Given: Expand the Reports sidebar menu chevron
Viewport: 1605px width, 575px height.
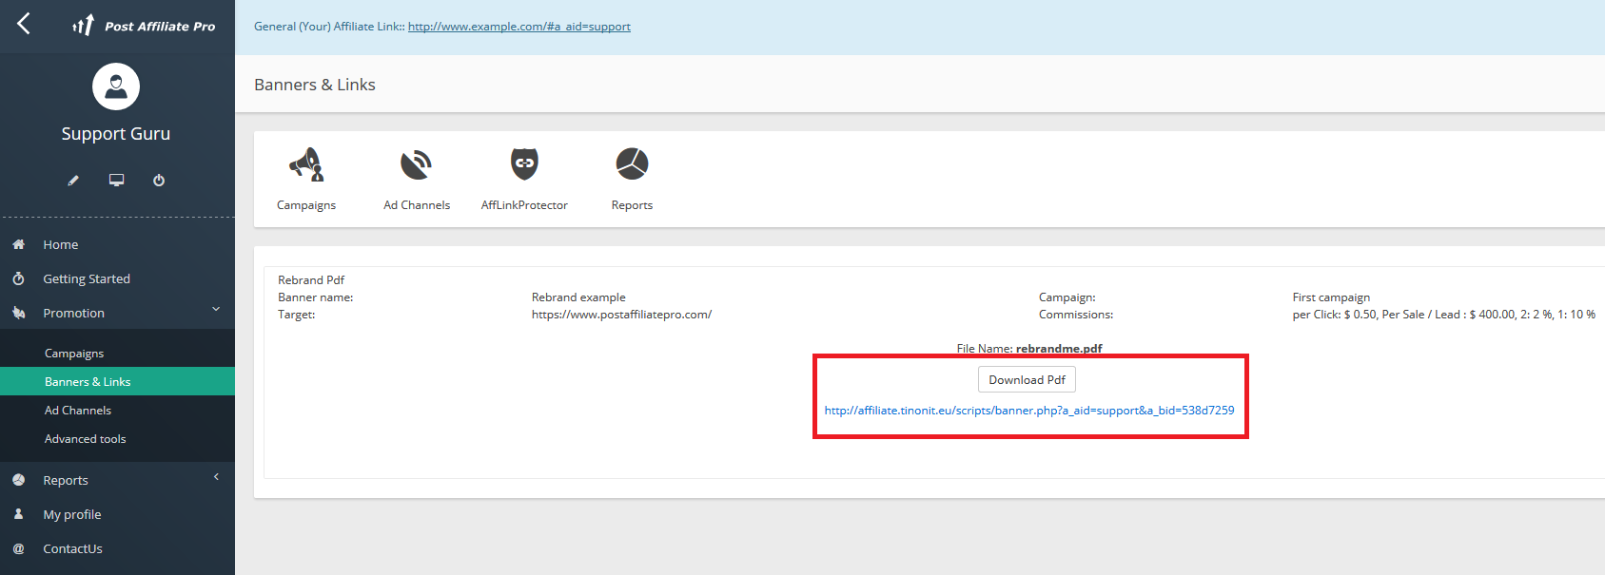Looking at the screenshot, I should click(x=216, y=477).
